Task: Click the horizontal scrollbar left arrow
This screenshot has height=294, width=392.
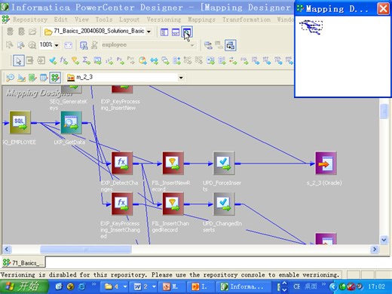Action: tap(7, 249)
